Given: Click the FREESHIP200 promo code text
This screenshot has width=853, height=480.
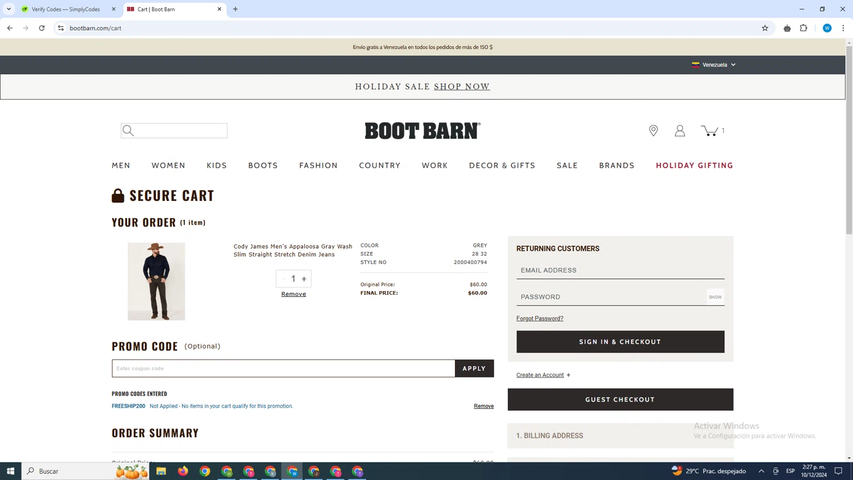Looking at the screenshot, I should (x=129, y=406).
